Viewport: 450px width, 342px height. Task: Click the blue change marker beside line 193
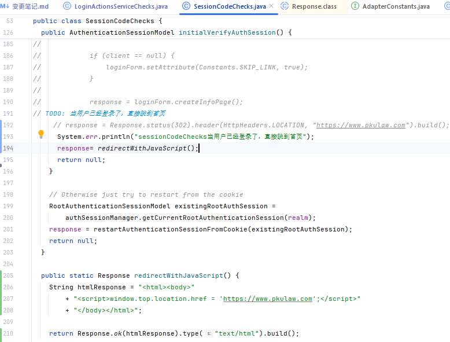(x=1, y=137)
